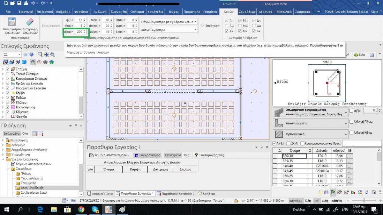Image resolution: width=383 pixels, height=215 pixels.
Task: Open the Υποστυλώματα section type dropdown
Action: [x=346, y=123]
